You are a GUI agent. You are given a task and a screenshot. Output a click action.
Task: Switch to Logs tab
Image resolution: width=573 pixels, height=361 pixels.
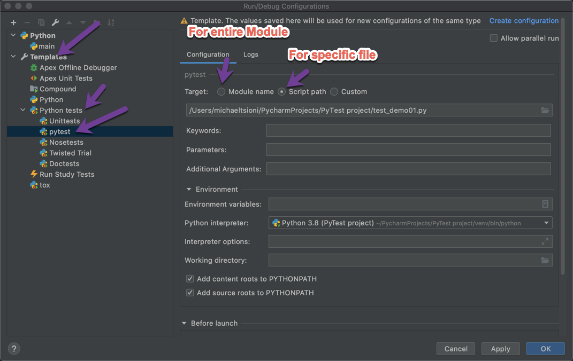251,54
